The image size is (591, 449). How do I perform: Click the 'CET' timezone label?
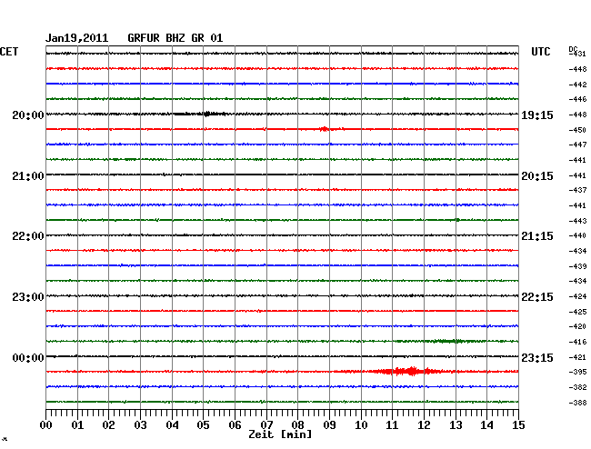coord(9,52)
